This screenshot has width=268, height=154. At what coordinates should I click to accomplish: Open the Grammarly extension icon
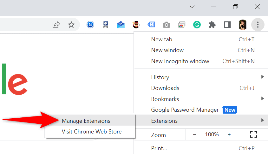[x=197, y=25]
